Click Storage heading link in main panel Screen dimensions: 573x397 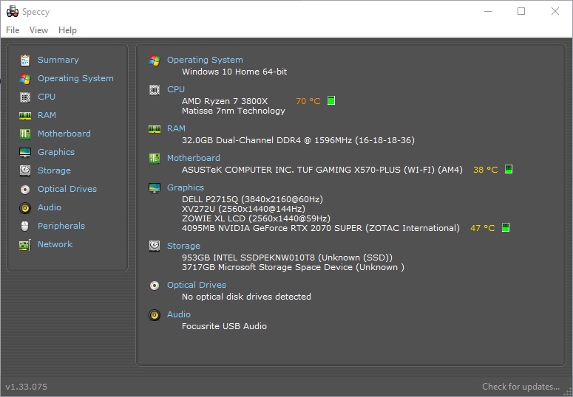tap(183, 246)
